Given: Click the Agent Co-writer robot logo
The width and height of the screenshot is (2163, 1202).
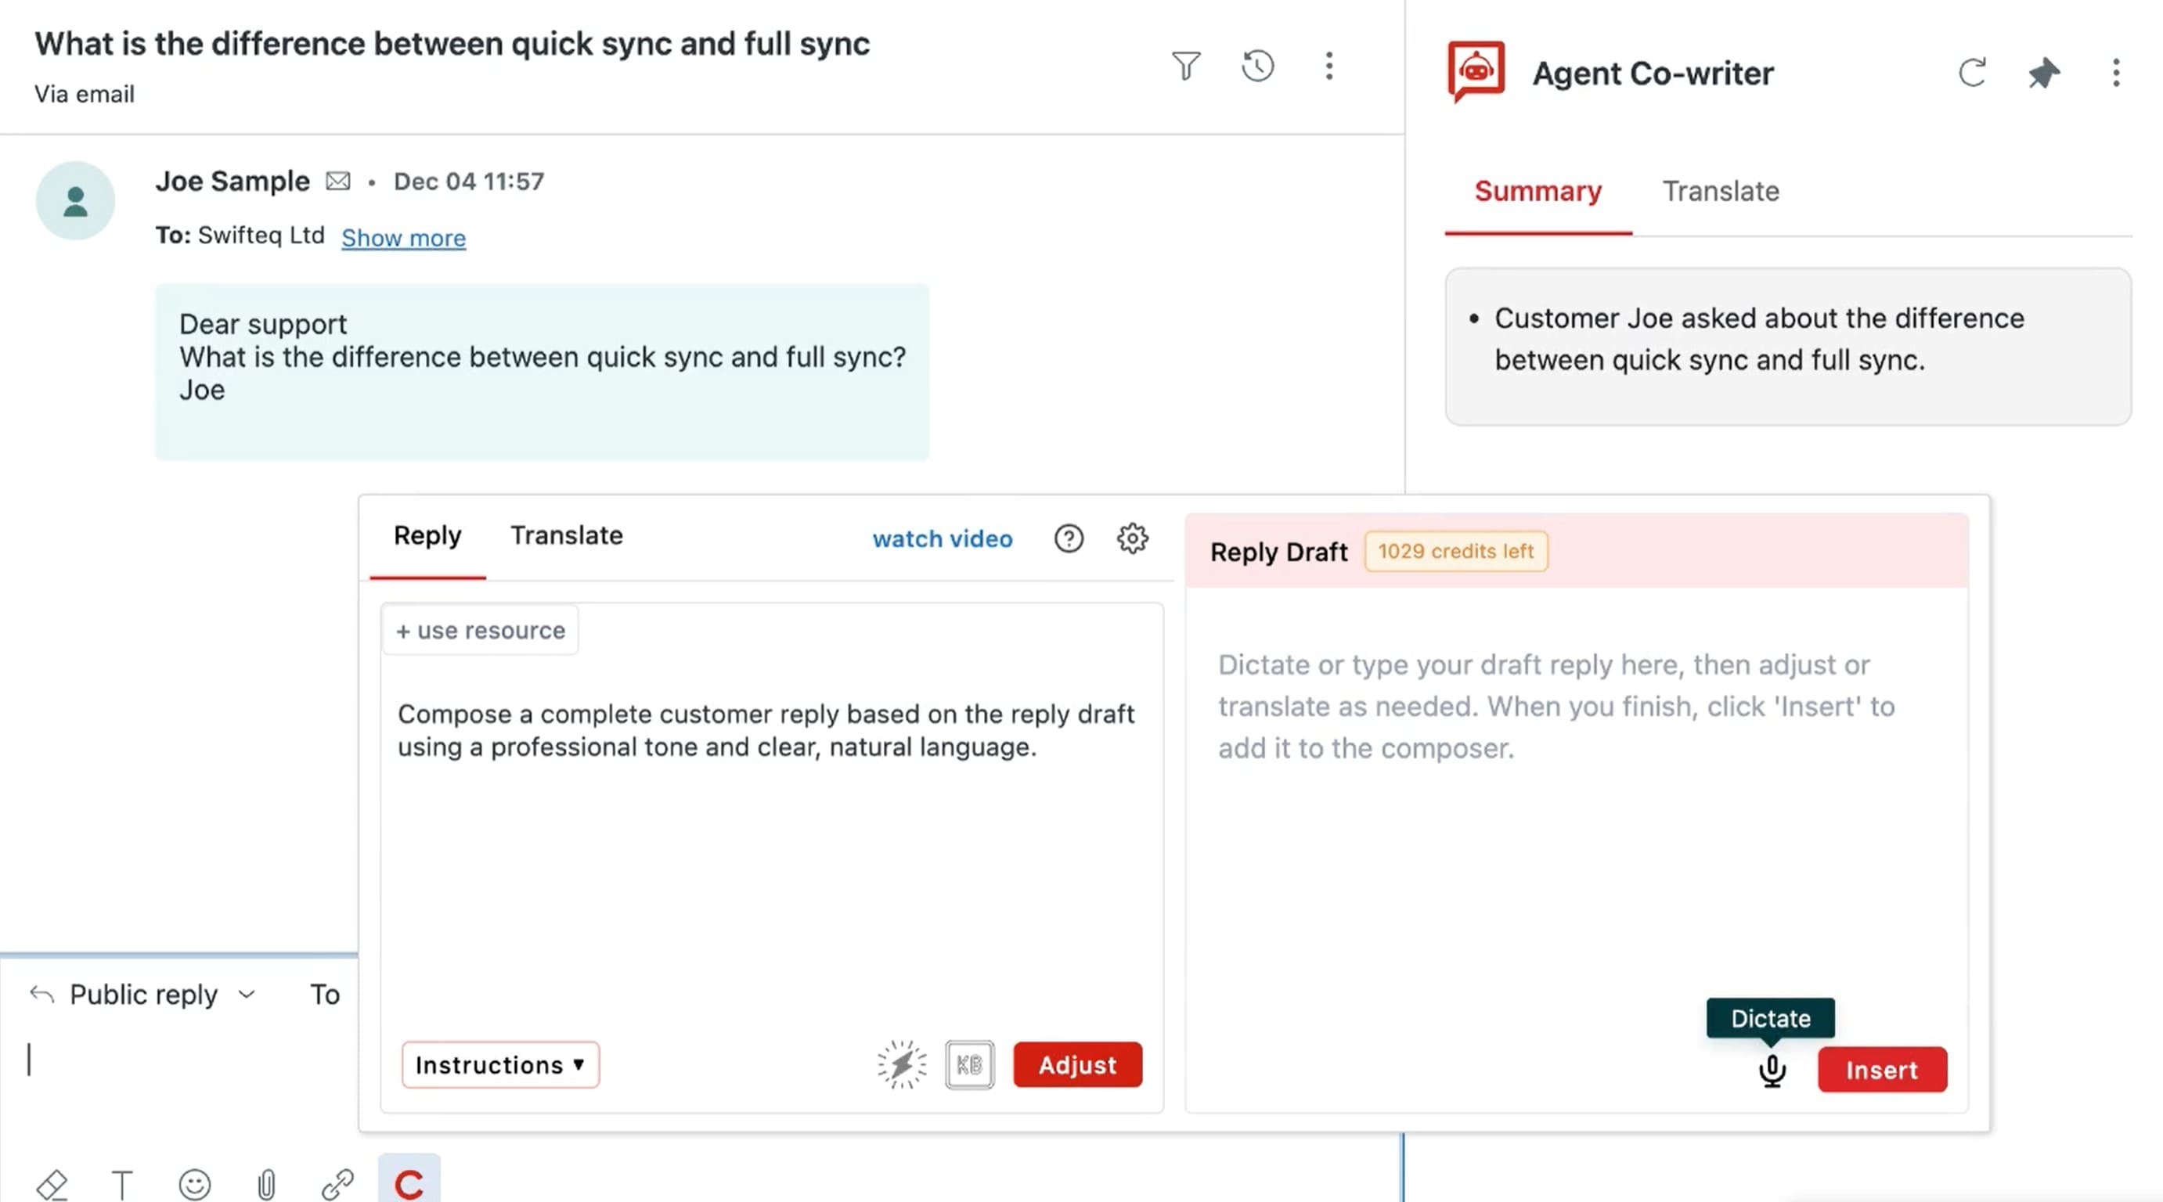Looking at the screenshot, I should (x=1476, y=71).
